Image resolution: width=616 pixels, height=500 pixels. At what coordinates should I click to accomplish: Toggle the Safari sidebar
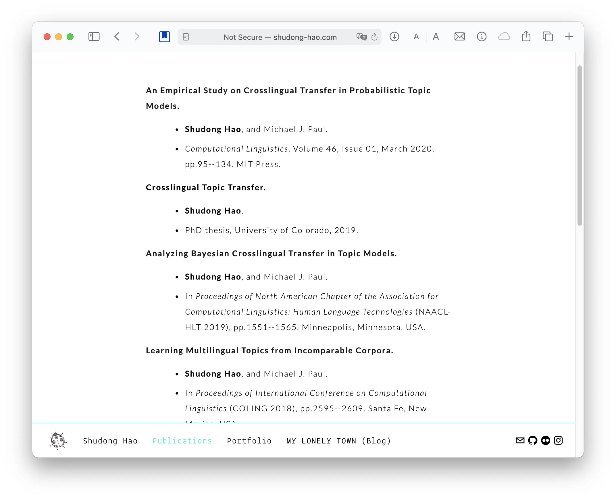(94, 36)
